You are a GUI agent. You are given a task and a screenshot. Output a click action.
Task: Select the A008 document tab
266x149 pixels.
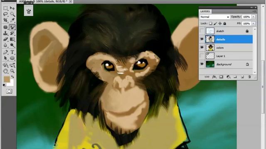point(43,2)
